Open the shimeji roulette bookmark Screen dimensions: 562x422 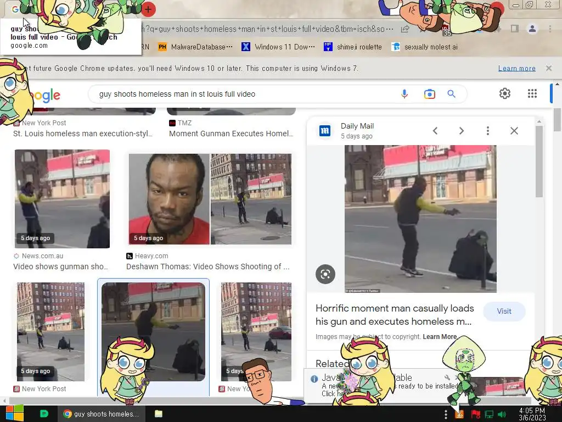353,47
